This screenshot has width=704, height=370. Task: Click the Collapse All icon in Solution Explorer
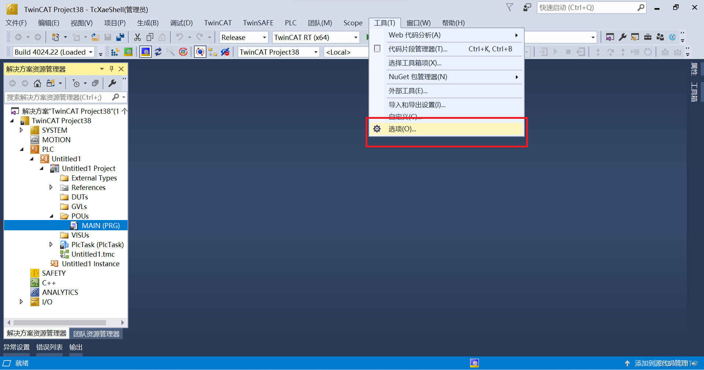95,83
